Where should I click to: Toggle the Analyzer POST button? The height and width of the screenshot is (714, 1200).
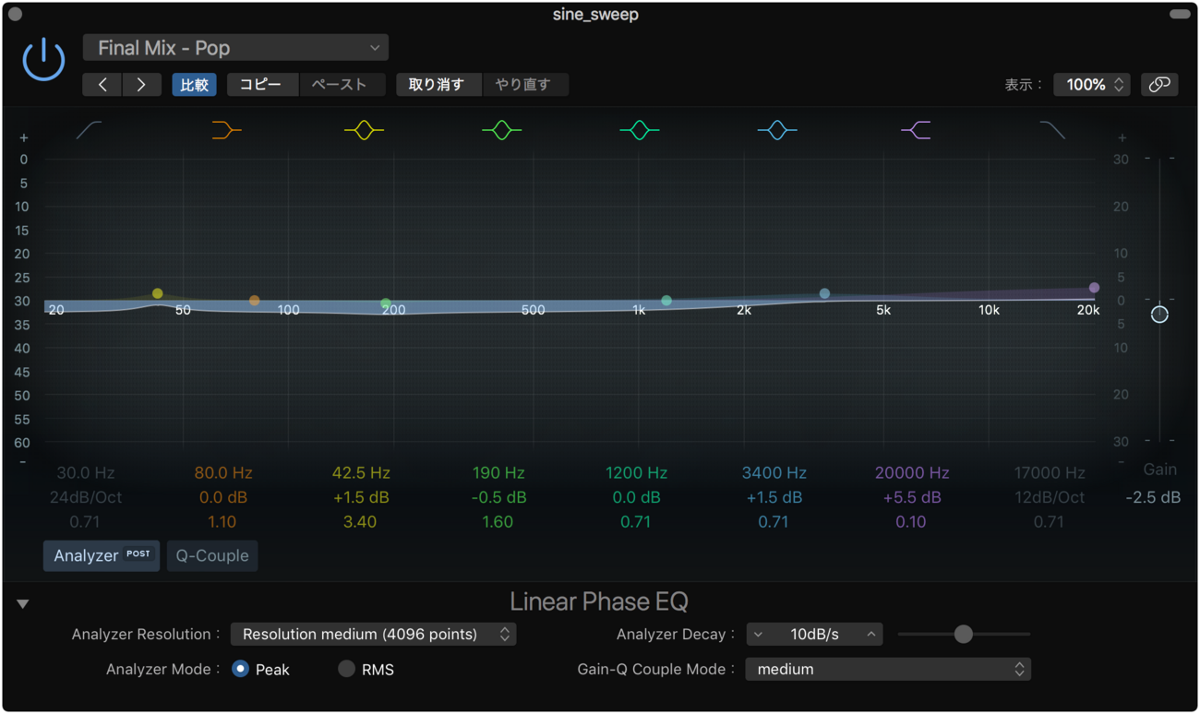[102, 555]
